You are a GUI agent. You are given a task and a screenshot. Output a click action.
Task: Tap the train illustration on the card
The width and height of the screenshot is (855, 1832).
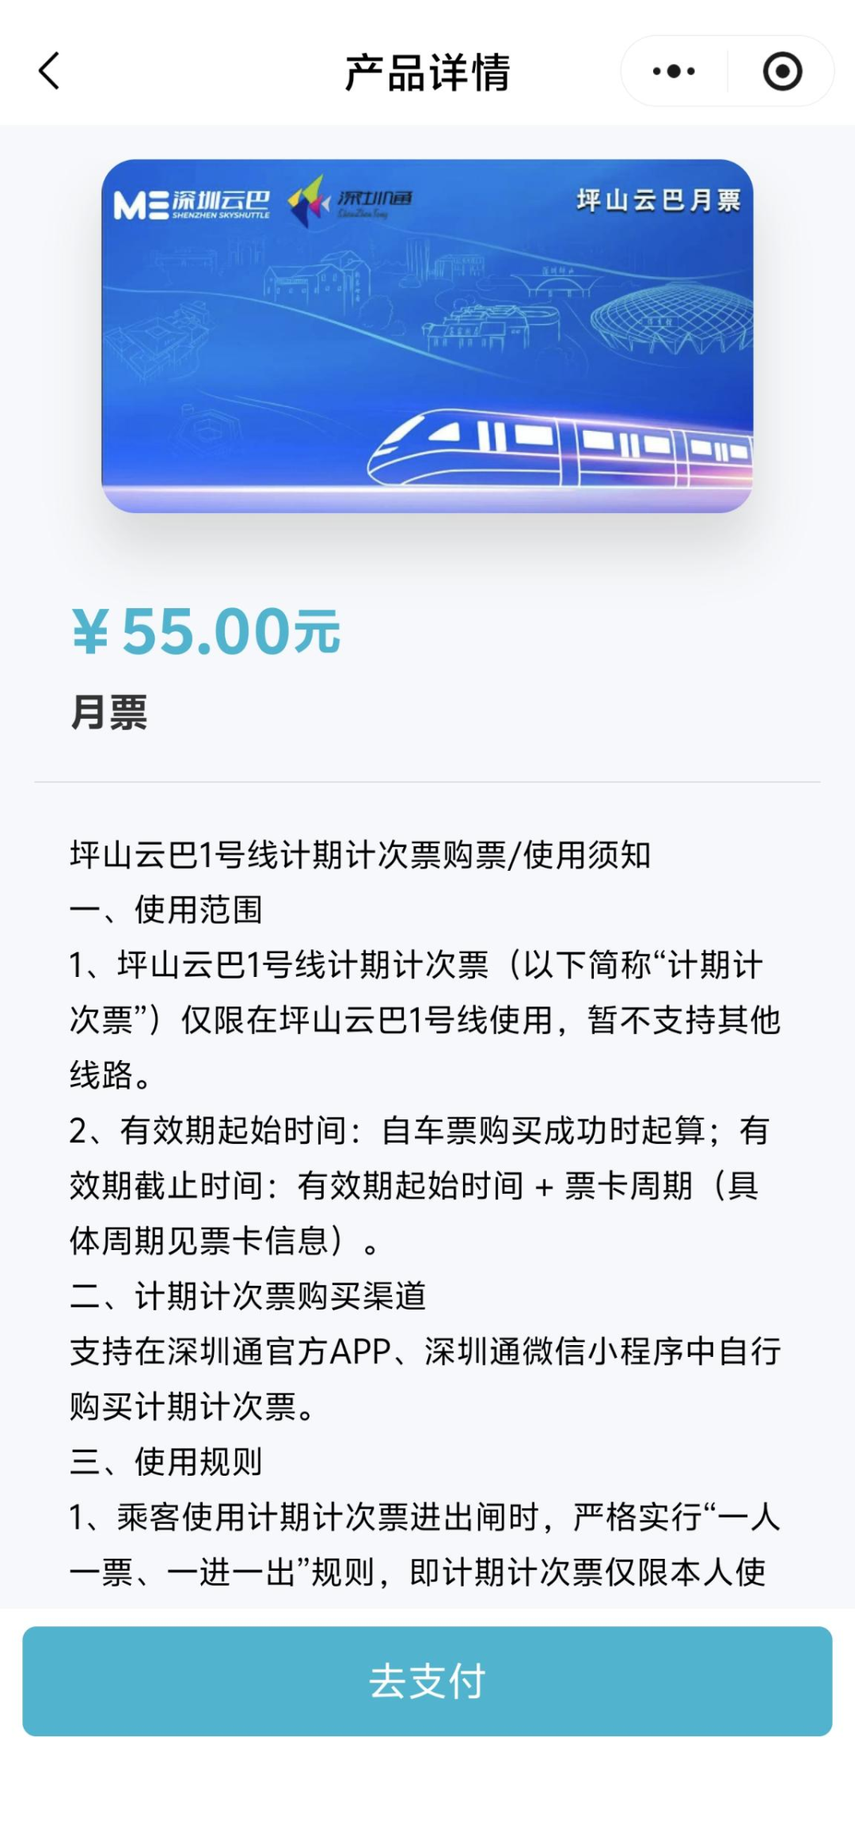pos(559,448)
